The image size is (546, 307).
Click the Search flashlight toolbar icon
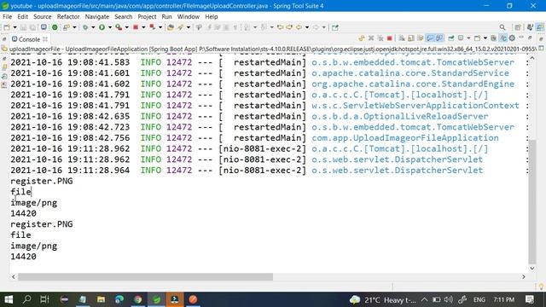coord(180,27)
